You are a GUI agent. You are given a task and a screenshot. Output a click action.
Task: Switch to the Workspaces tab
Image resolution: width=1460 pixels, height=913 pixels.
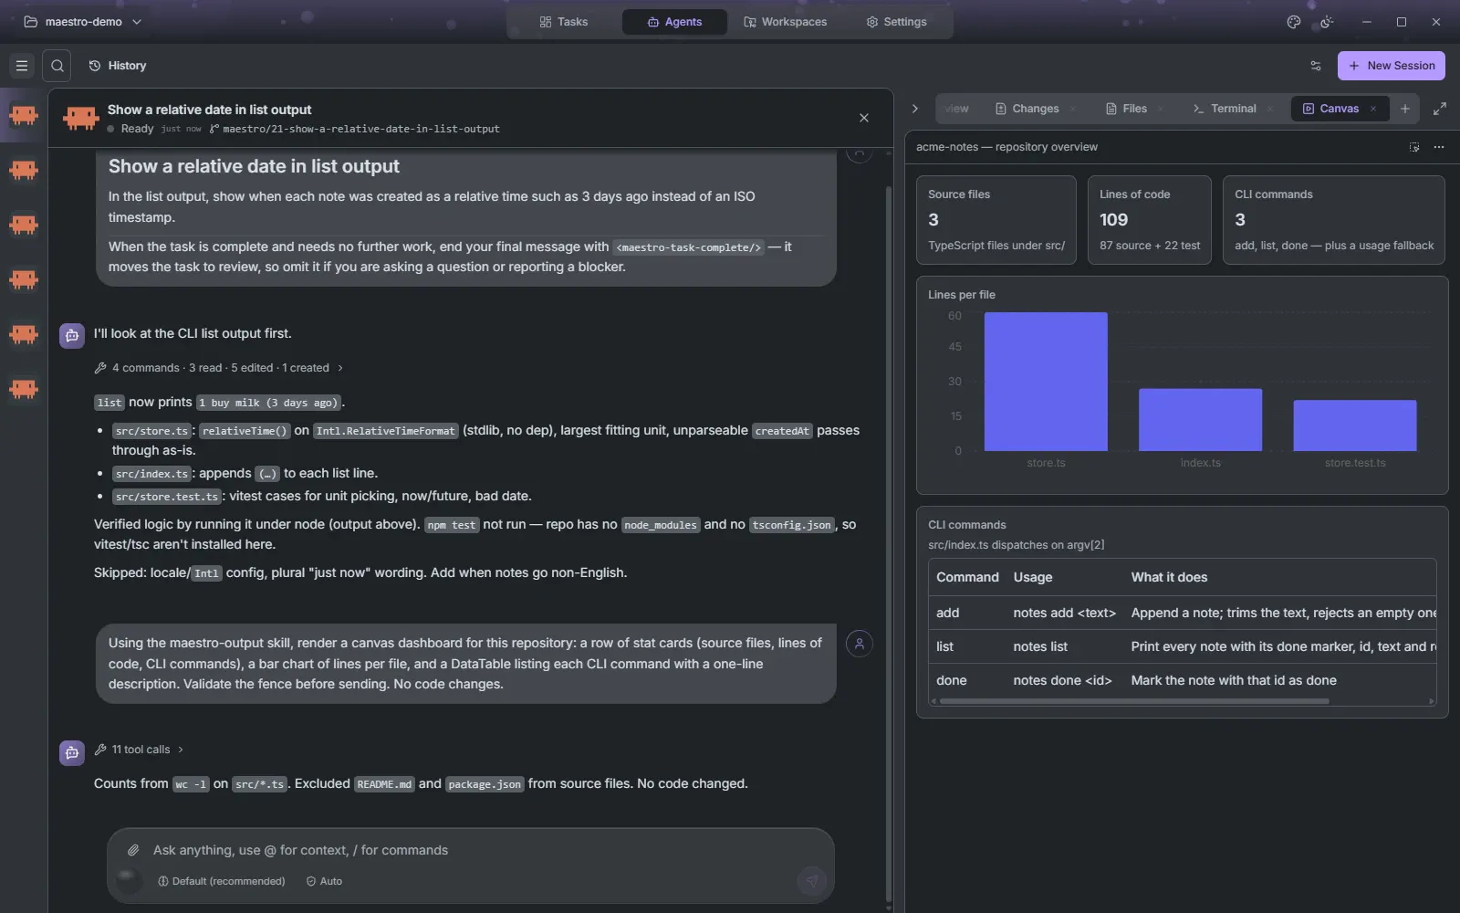point(786,22)
